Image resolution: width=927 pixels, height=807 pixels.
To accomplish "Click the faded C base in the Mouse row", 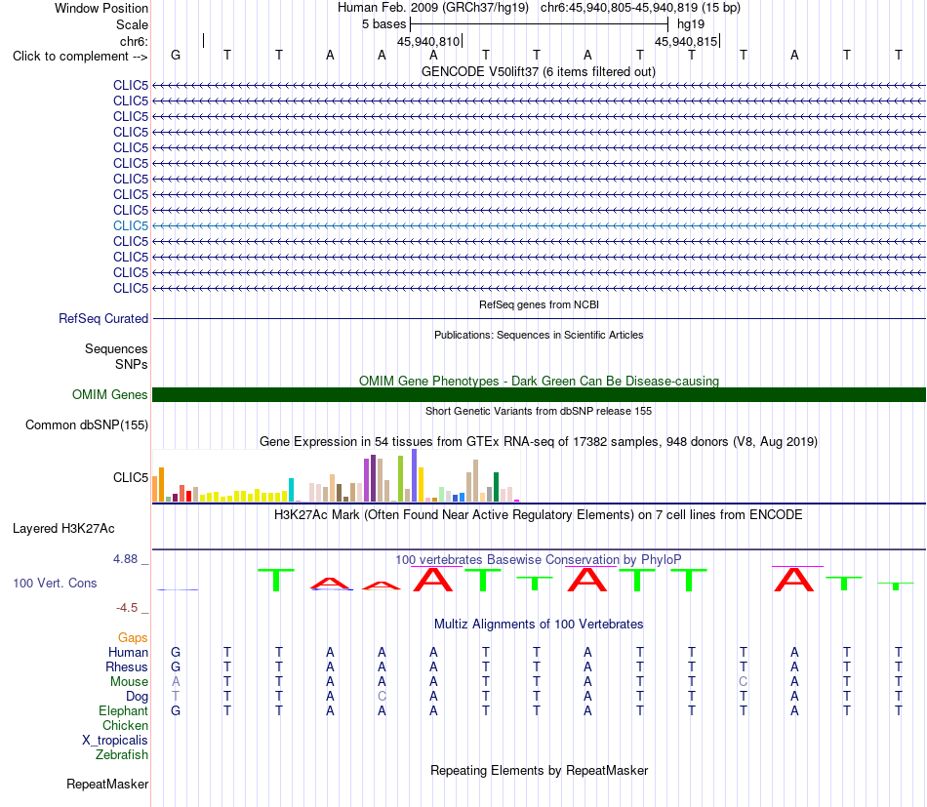I will point(744,682).
